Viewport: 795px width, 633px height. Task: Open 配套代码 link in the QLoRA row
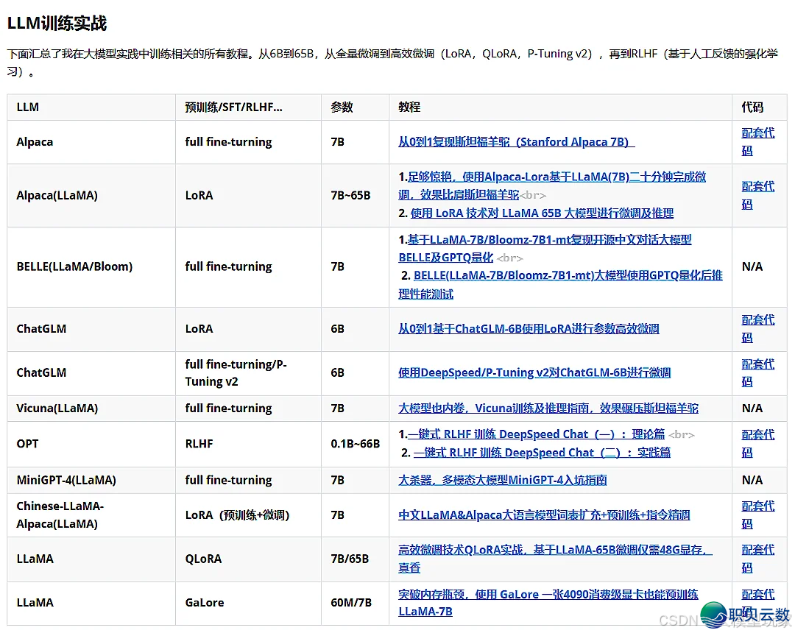(x=757, y=559)
